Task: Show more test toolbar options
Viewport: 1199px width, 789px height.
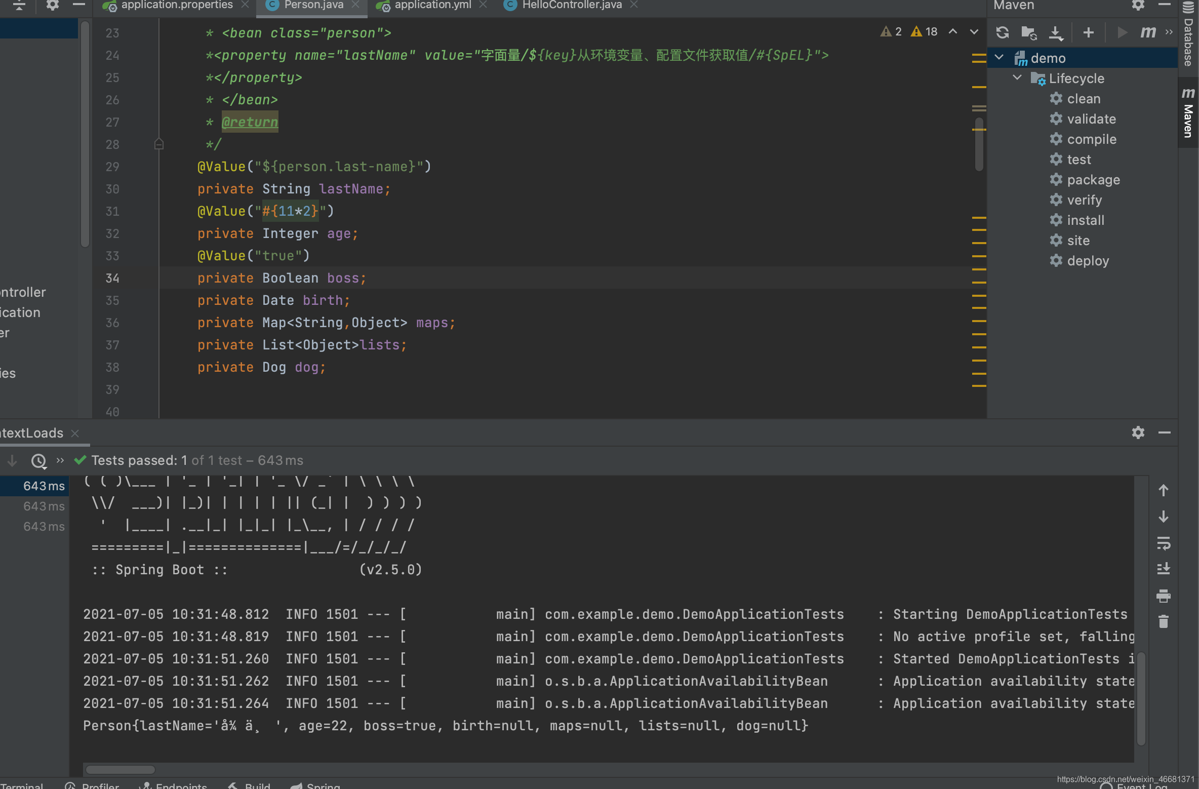Action: point(60,460)
